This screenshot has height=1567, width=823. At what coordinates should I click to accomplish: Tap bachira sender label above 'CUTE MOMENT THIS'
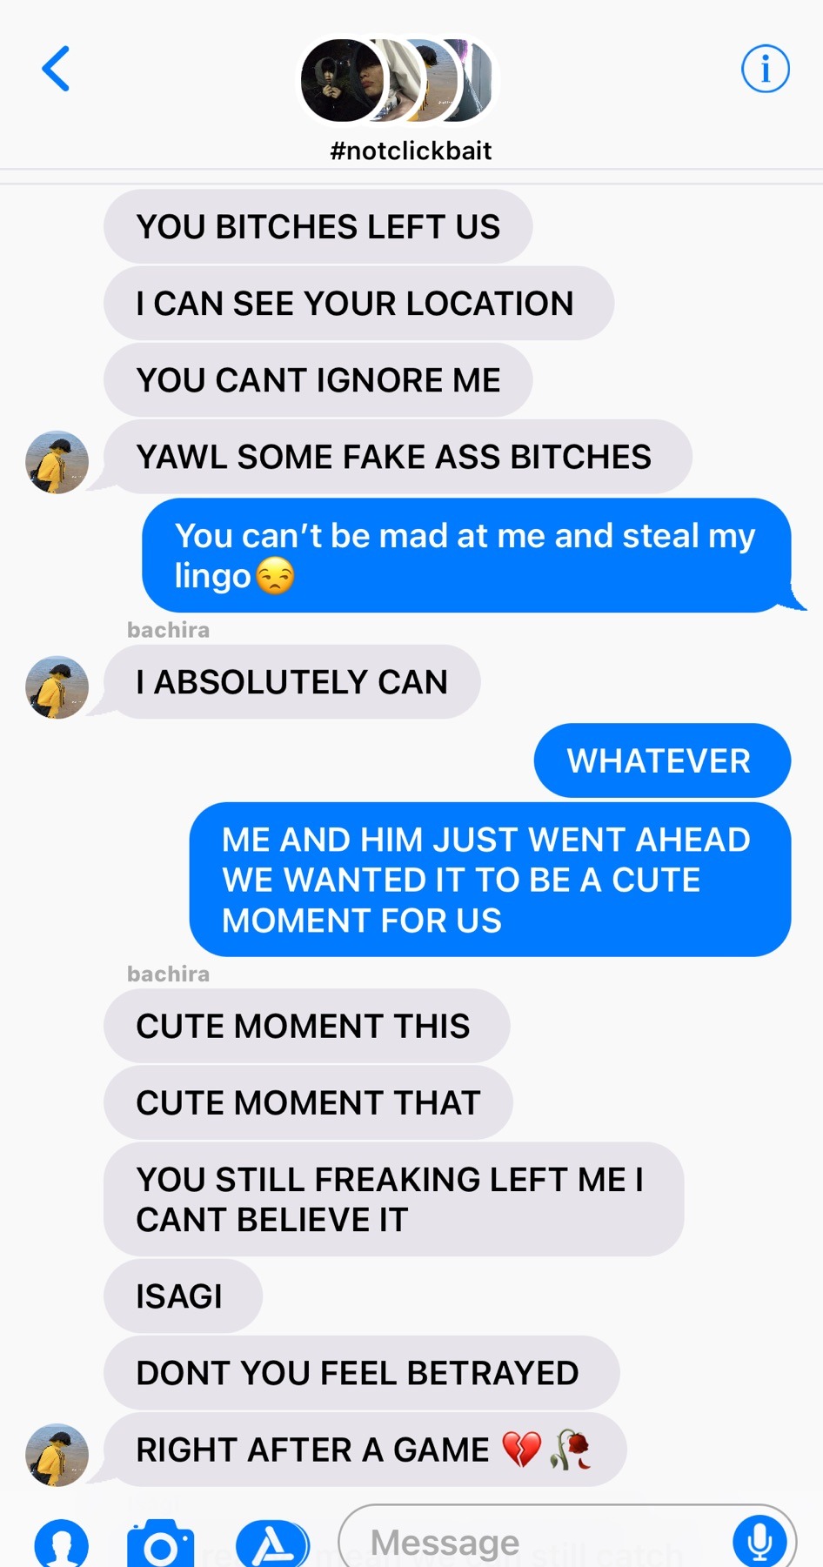(168, 974)
